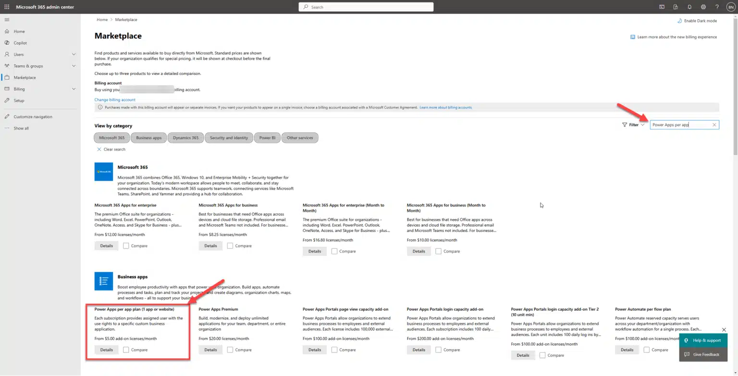The image size is (738, 376).
Task: Open the help question mark icon
Action: (x=717, y=7)
